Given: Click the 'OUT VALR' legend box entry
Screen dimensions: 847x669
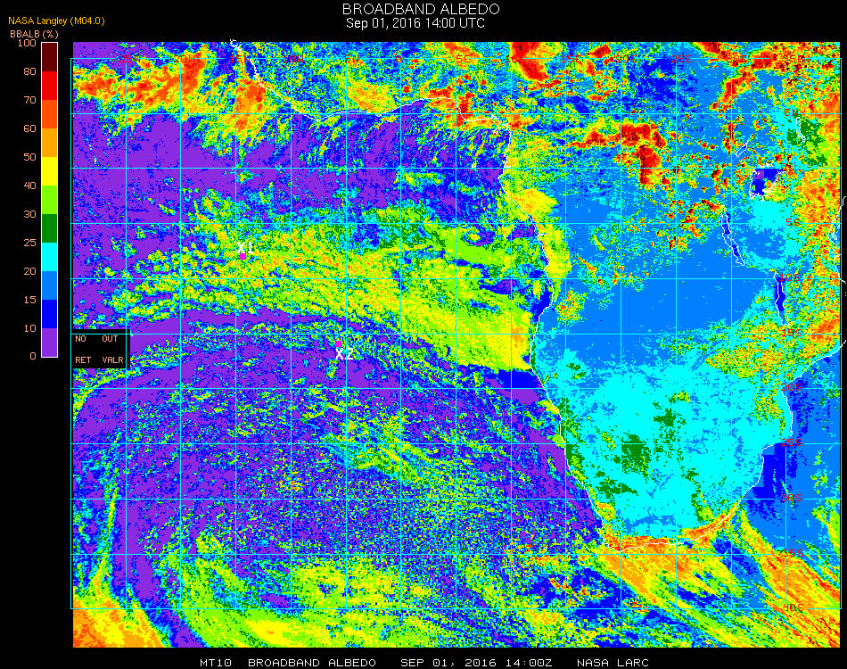Looking at the screenshot, I should pyautogui.click(x=112, y=349).
